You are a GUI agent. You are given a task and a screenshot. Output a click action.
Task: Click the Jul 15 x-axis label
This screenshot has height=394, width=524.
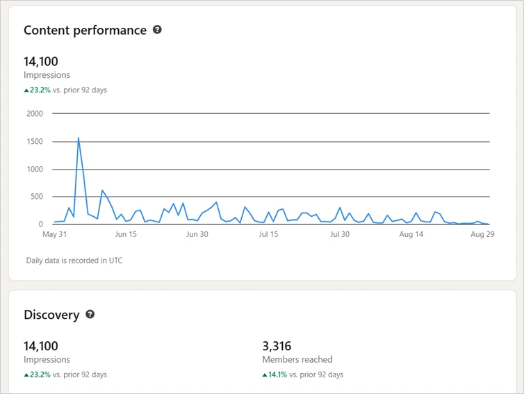(x=268, y=234)
